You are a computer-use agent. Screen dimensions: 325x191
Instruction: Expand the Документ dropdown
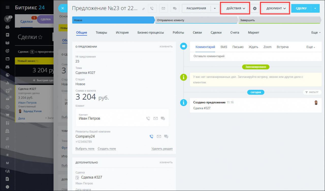(x=276, y=8)
